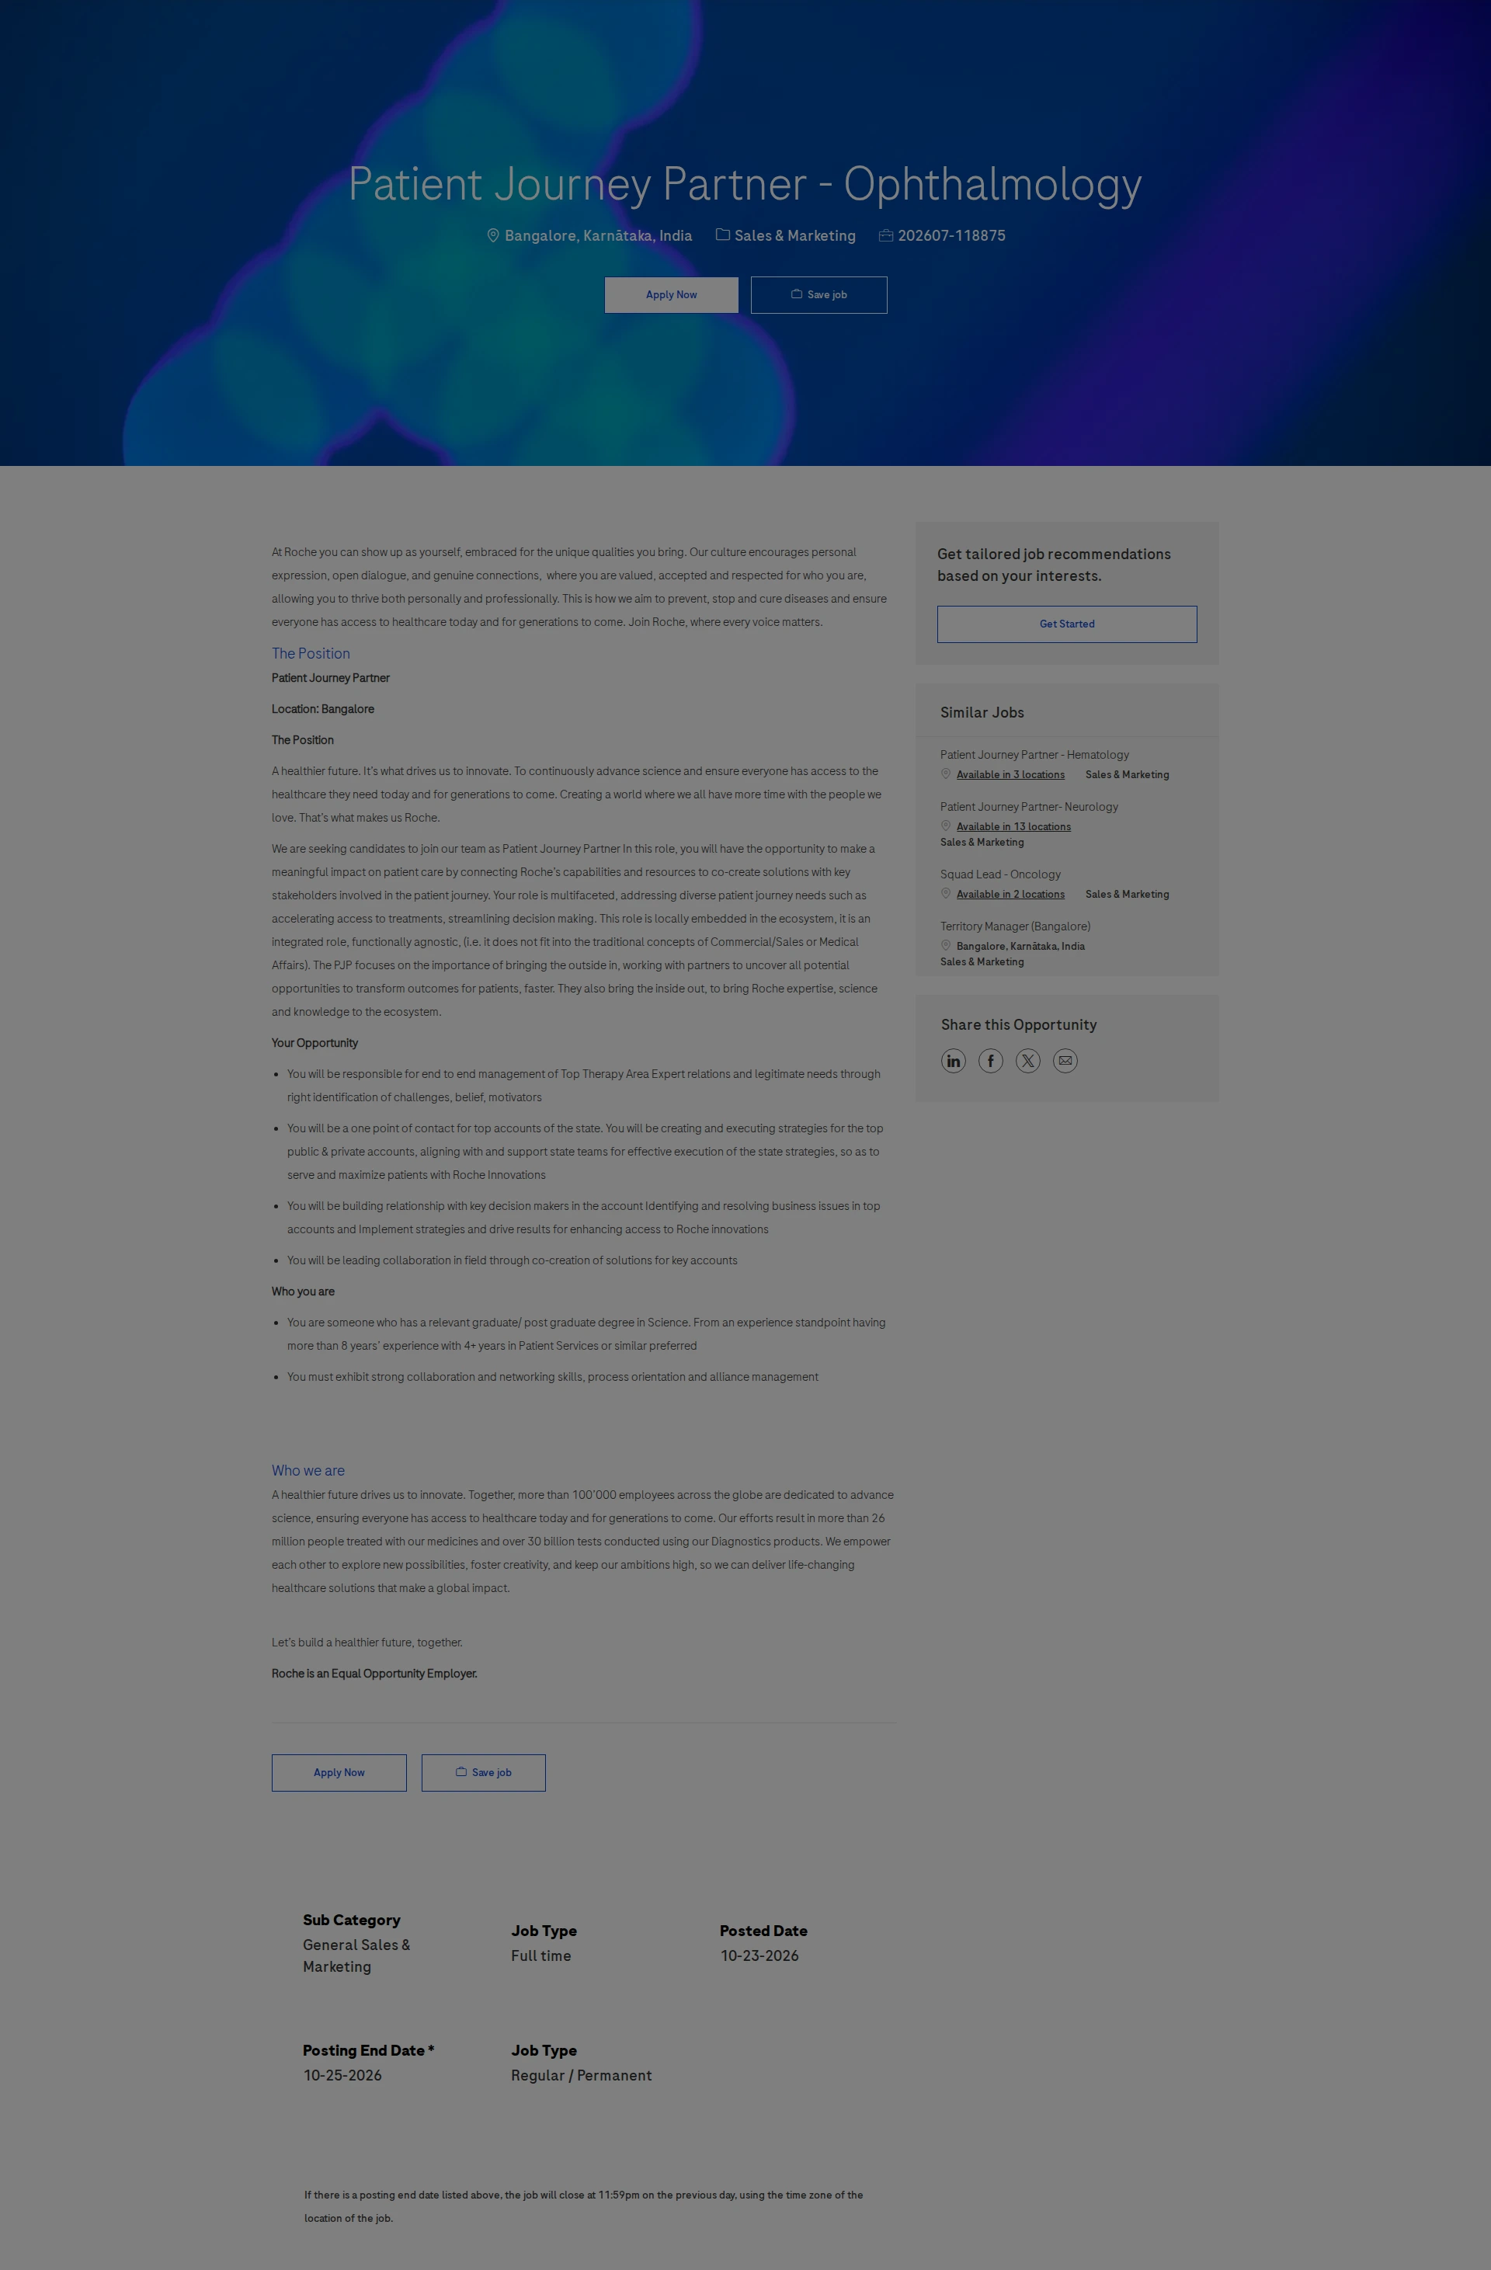Click the top Apply Now button
This screenshot has height=2270, width=1491.
pos(671,294)
